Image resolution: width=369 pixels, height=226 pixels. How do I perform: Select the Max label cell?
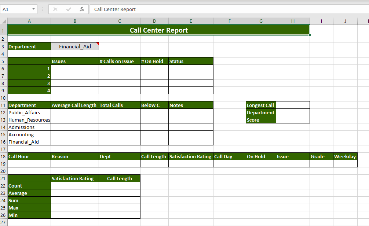pos(29,208)
